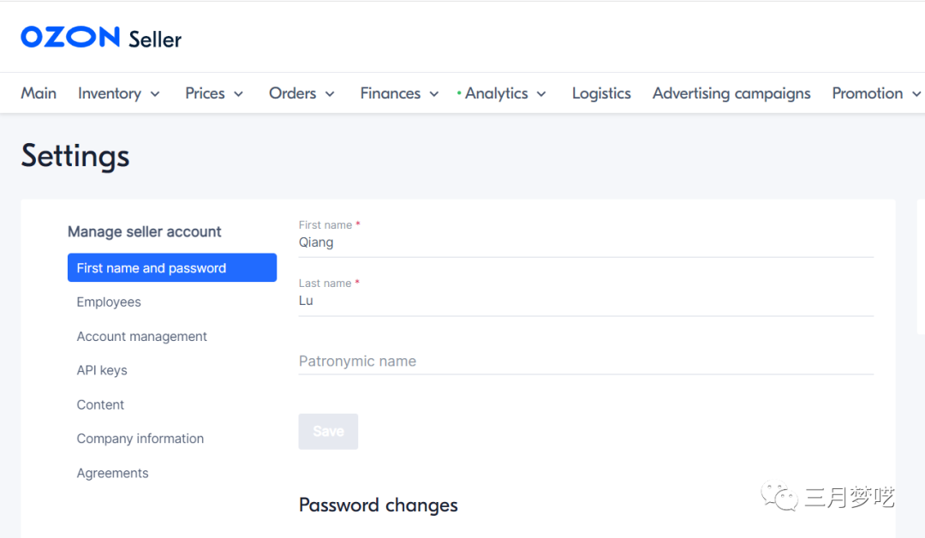The height and width of the screenshot is (538, 925).
Task: Open the Employees settings section
Action: (x=109, y=302)
